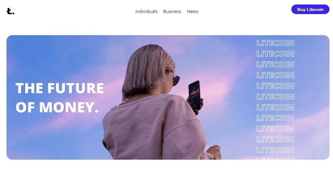The height and width of the screenshot is (174, 333).
Task: Click the second LITECOIN outlined text from top
Action: coord(275,54)
